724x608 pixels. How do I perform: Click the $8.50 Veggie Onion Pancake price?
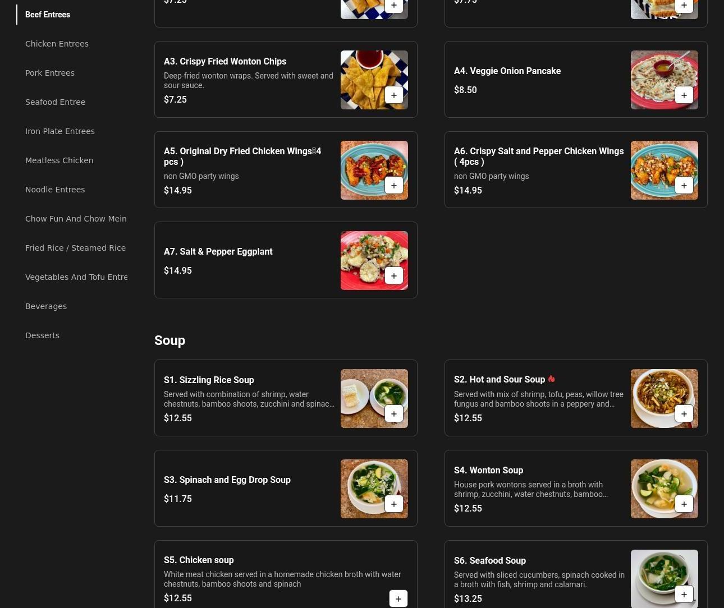(x=465, y=90)
